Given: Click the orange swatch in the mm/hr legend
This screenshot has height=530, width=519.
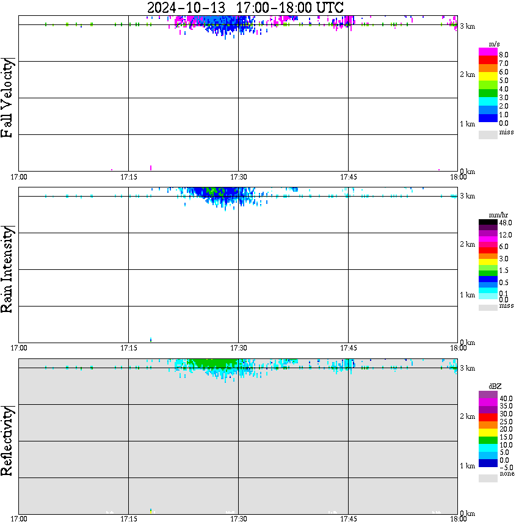Looking at the screenshot, I should tap(488, 256).
